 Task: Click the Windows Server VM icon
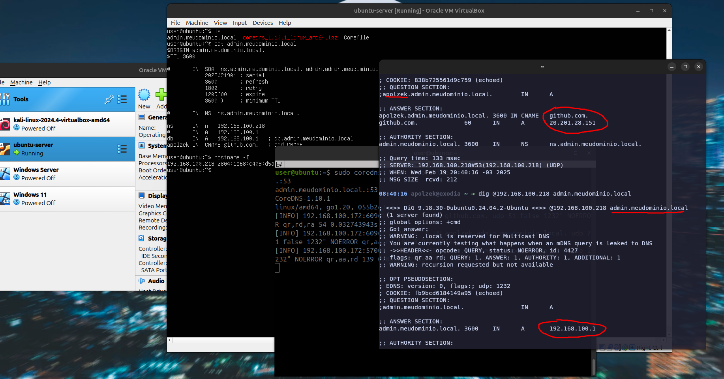(x=5, y=174)
